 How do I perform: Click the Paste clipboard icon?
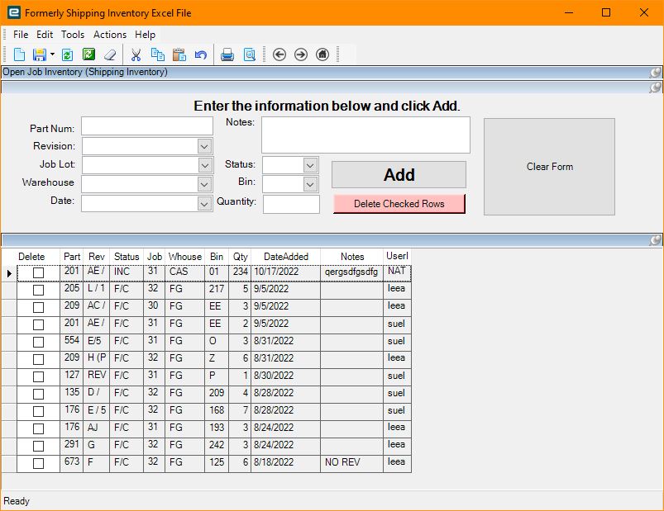[179, 54]
